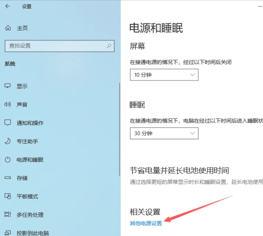263x236 pixels.
Task: Select 专注助手 in the sidebar
Action: 27,141
